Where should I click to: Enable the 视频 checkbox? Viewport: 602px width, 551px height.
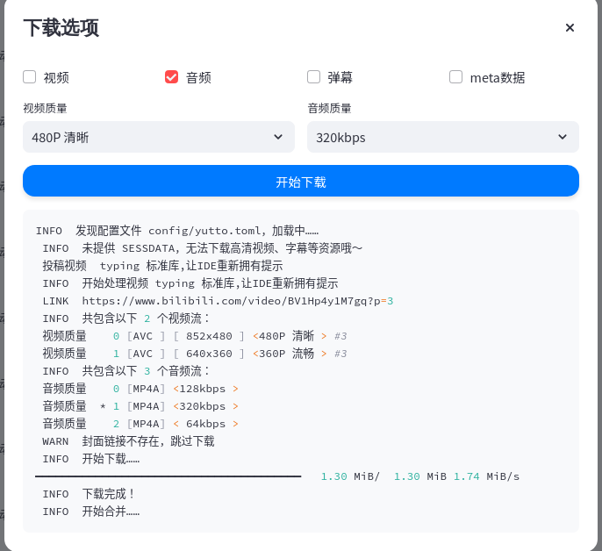pyautogui.click(x=30, y=77)
